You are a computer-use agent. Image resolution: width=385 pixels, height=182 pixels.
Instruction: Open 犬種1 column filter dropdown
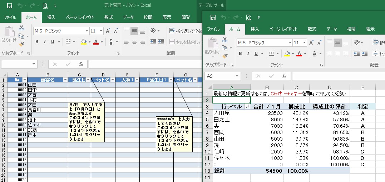[x=137, y=80]
